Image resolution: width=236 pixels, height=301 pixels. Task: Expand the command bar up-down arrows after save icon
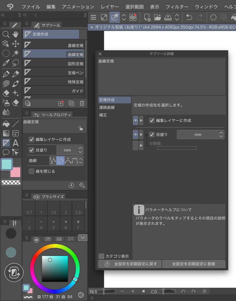pos(177,17)
